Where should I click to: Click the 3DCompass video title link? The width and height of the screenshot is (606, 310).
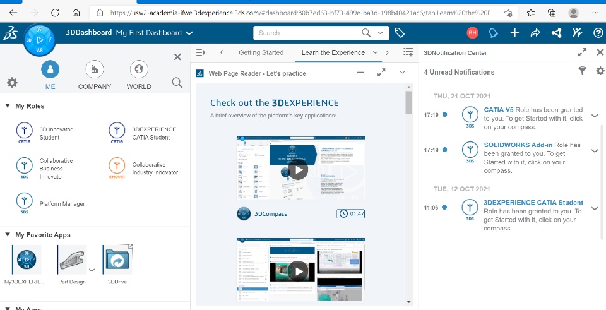[271, 214]
